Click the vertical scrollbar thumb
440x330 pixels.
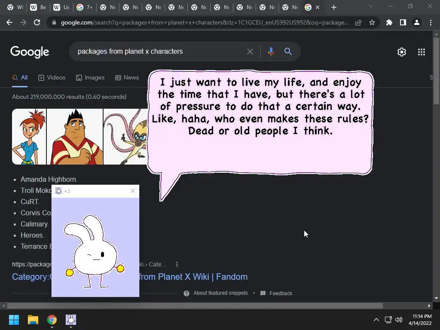coord(436,70)
